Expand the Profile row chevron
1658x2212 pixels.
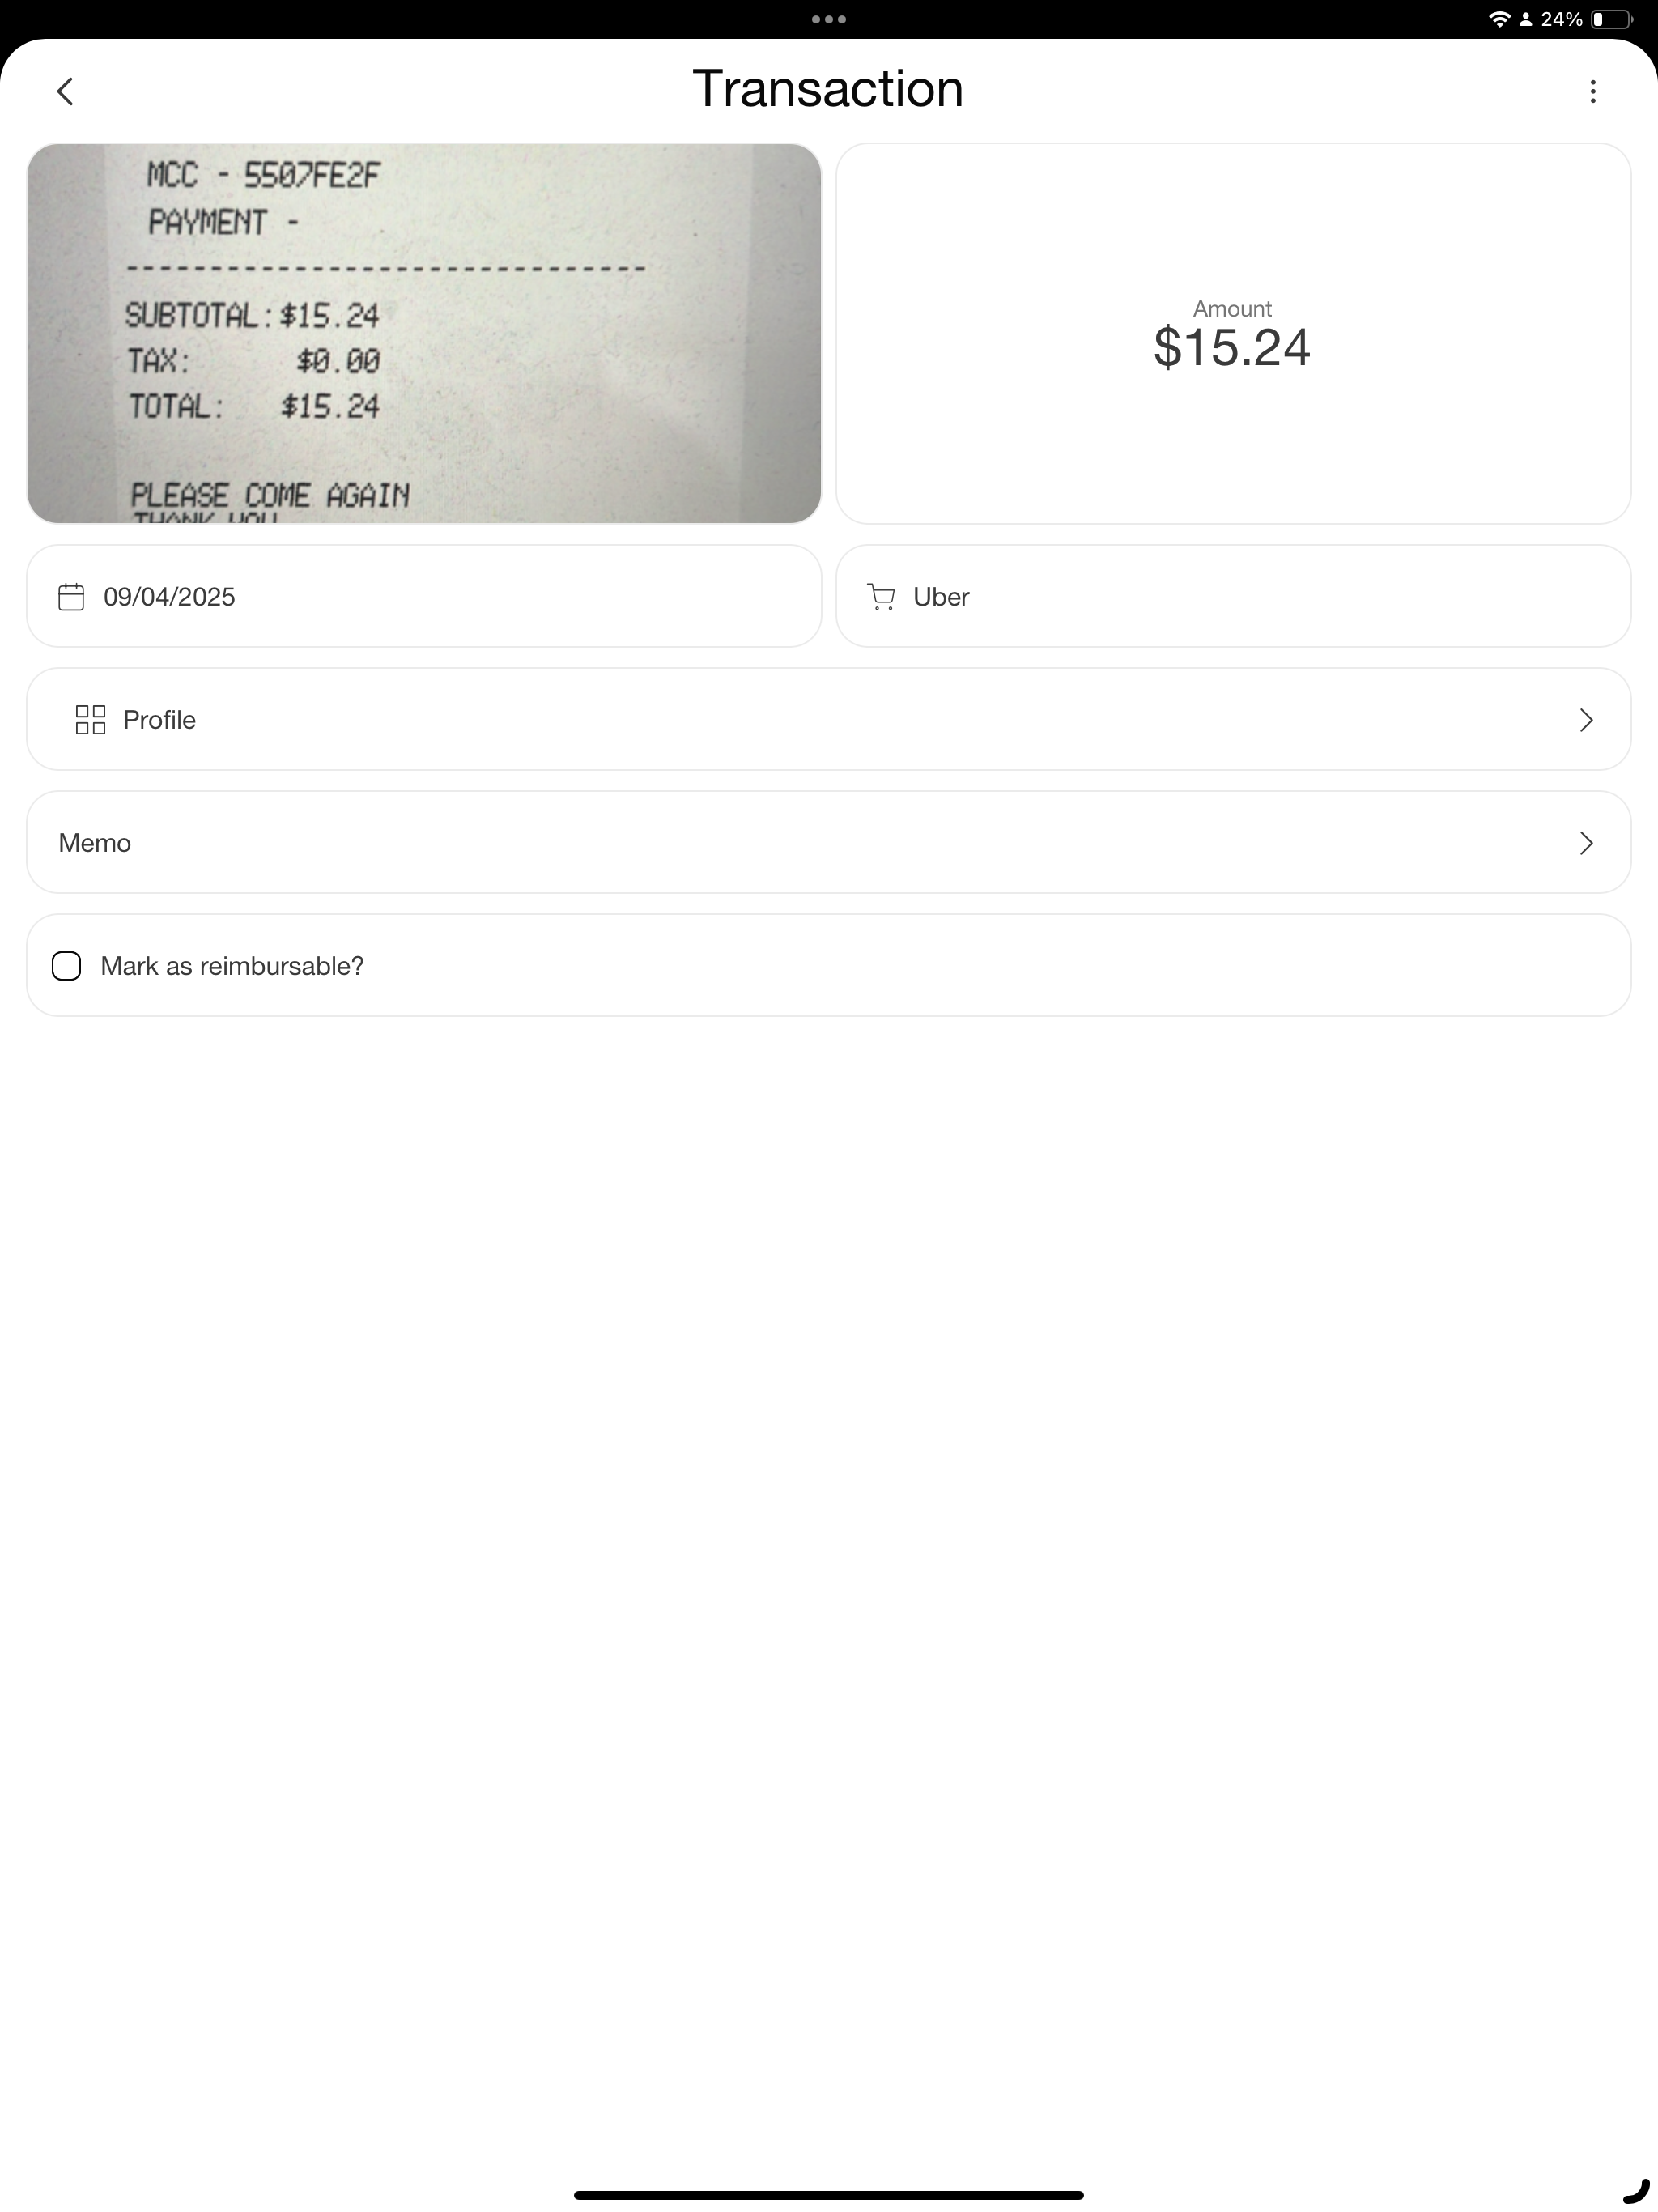point(1586,720)
